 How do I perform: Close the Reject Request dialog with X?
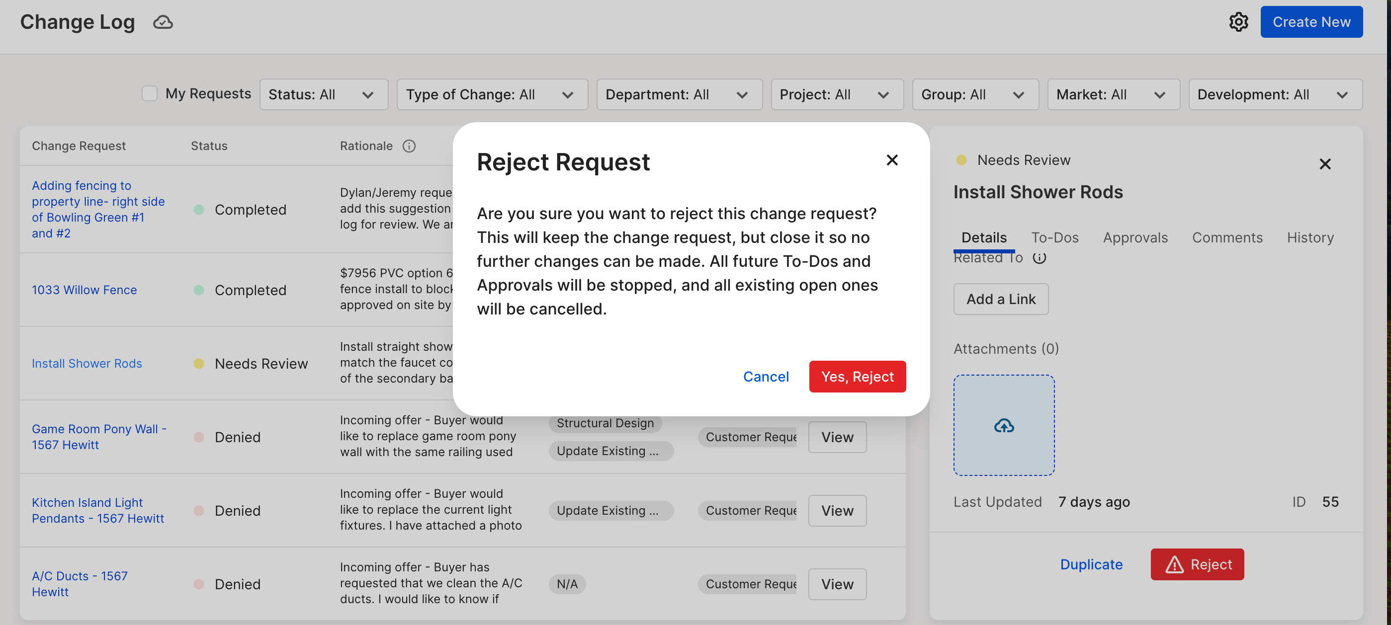pyautogui.click(x=892, y=160)
